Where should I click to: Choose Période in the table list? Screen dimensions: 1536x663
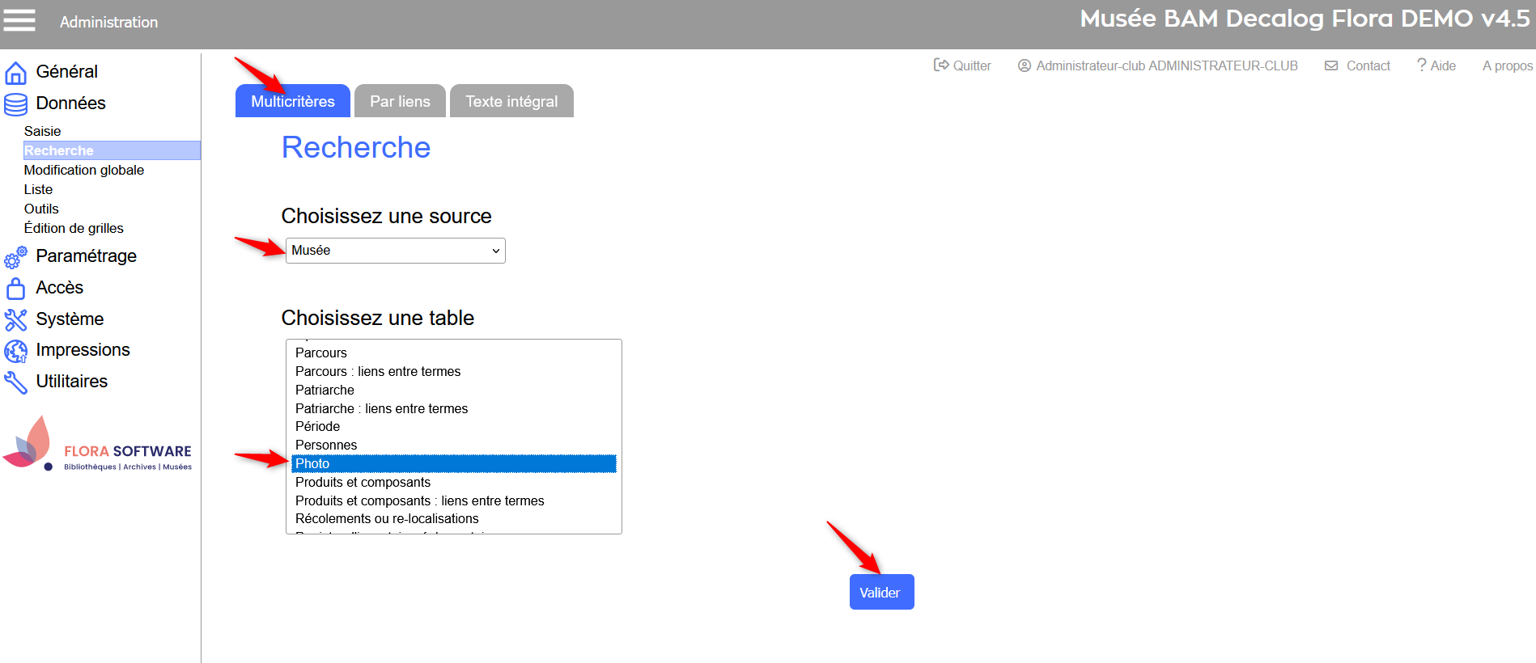coord(317,426)
